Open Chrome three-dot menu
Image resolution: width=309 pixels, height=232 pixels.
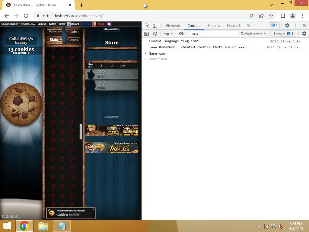point(302,16)
